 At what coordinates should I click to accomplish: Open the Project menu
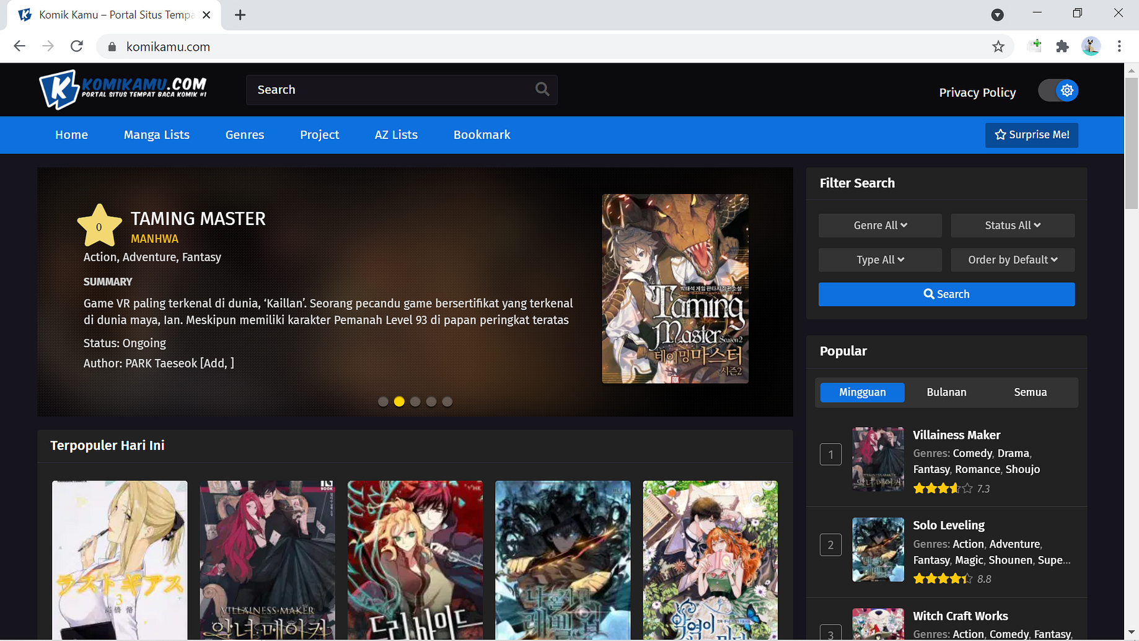320,135
